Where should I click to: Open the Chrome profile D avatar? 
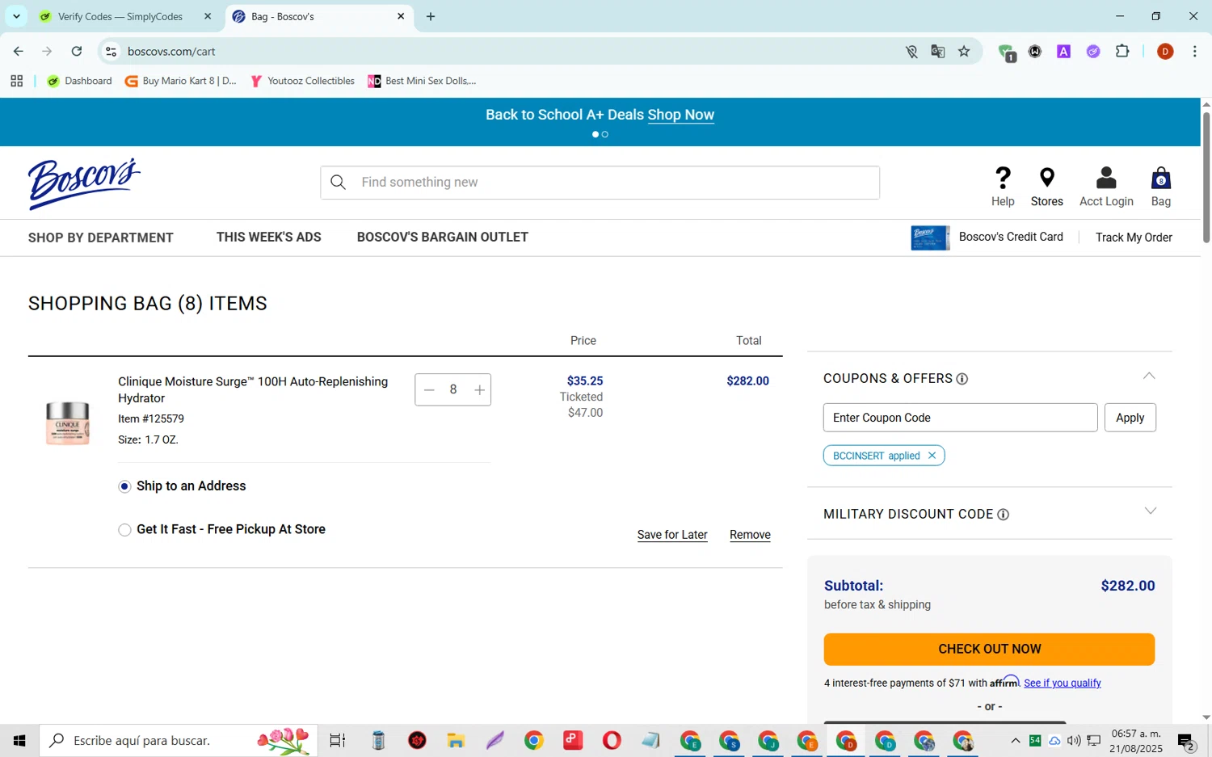point(1165,52)
